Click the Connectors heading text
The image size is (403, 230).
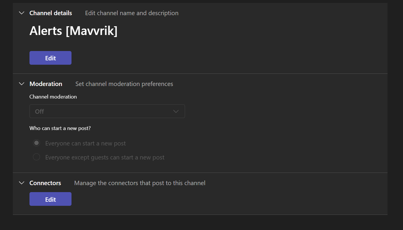click(x=45, y=183)
